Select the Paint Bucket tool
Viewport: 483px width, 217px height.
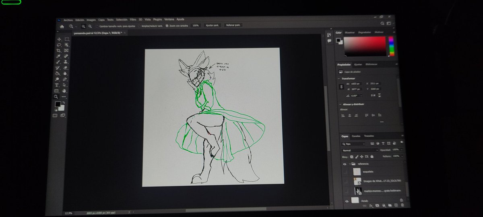click(x=58, y=74)
